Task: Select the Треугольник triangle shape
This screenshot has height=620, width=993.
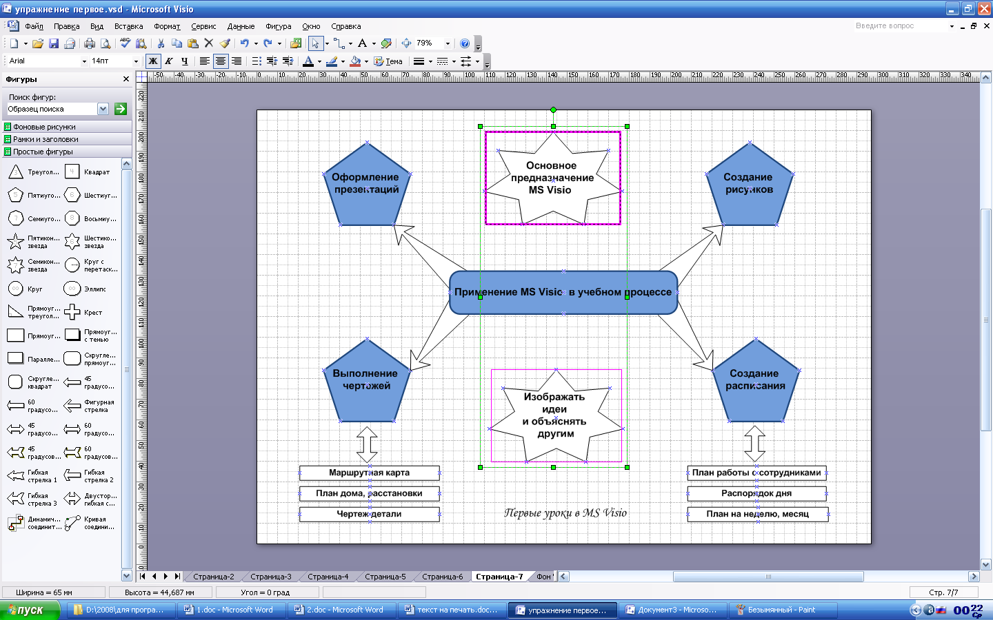Action: click(x=34, y=172)
